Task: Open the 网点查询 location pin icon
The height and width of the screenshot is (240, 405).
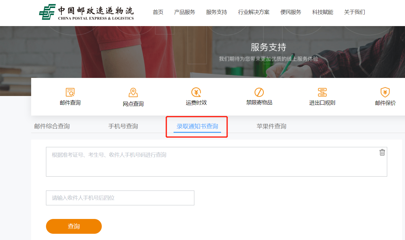Action: click(x=133, y=92)
